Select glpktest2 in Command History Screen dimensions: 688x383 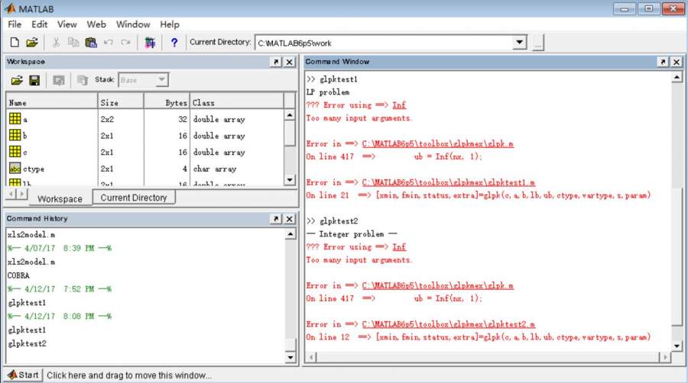pos(27,343)
